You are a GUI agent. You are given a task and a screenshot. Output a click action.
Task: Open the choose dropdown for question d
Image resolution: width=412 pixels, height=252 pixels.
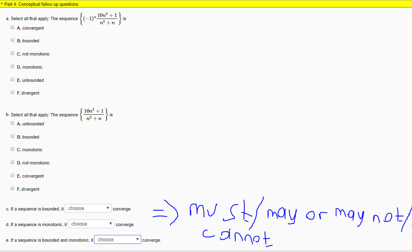coord(91,224)
